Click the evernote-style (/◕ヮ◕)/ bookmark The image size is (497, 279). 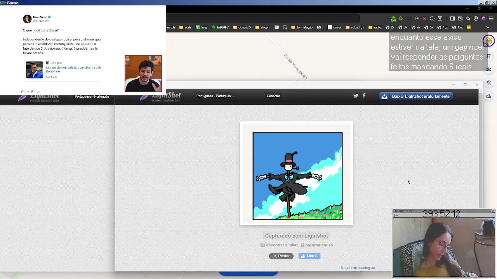pos(220,28)
